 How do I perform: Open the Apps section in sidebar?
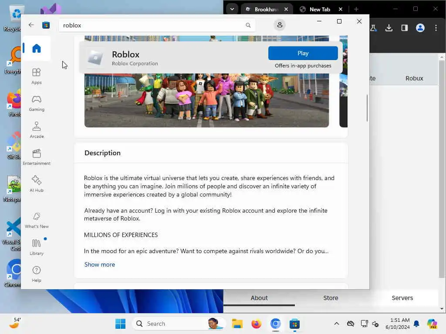(37, 76)
